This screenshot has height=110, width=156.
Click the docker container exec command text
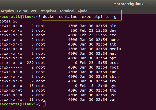pyautogui.click(x=80, y=17)
